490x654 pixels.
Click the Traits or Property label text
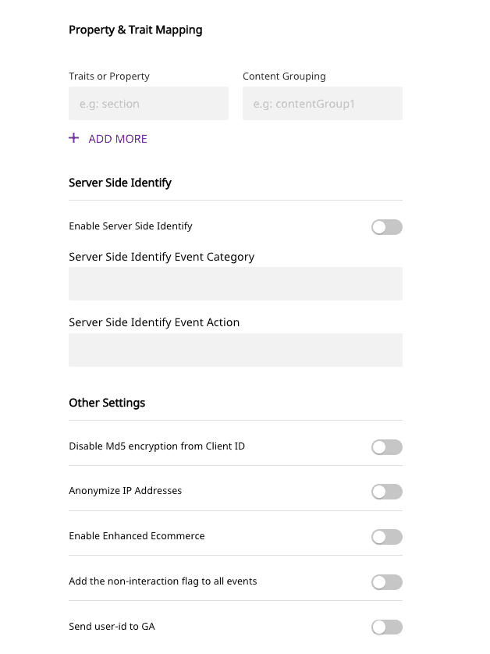(x=109, y=76)
